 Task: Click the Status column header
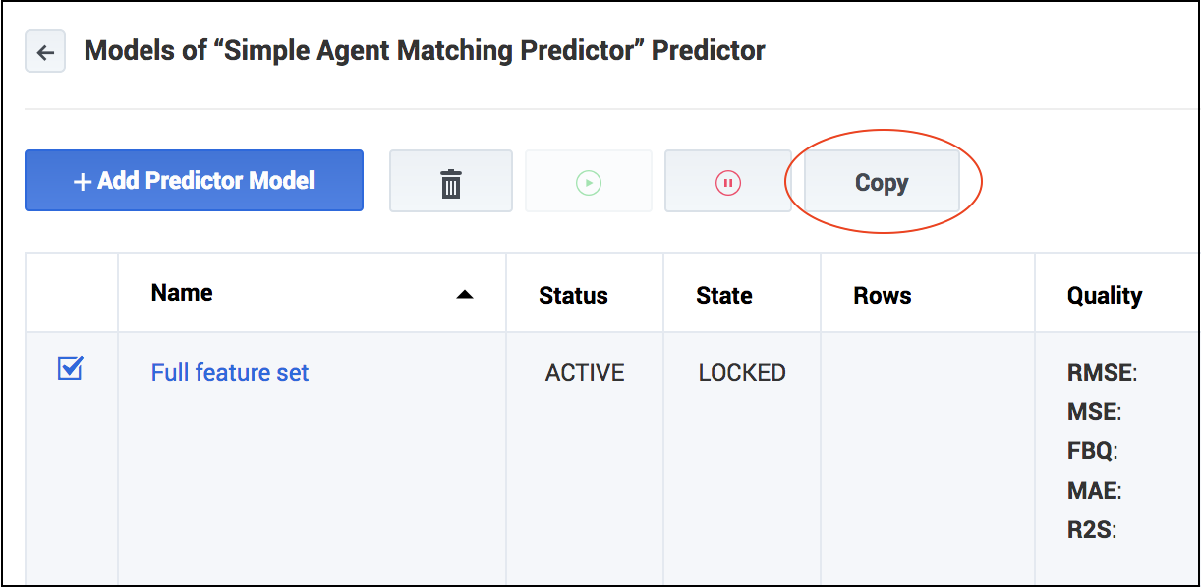tap(573, 296)
